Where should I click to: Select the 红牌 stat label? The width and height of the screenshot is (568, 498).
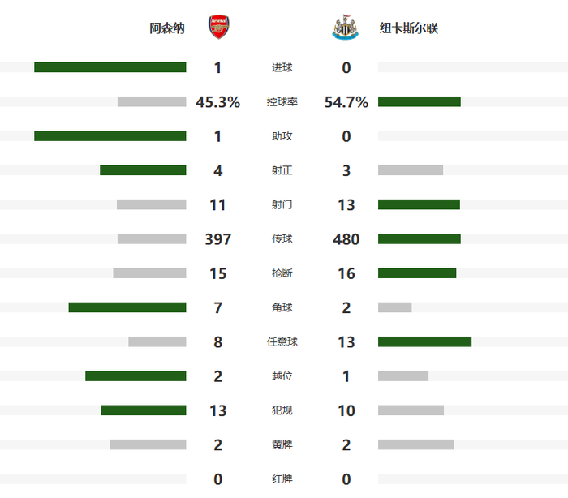tap(282, 479)
